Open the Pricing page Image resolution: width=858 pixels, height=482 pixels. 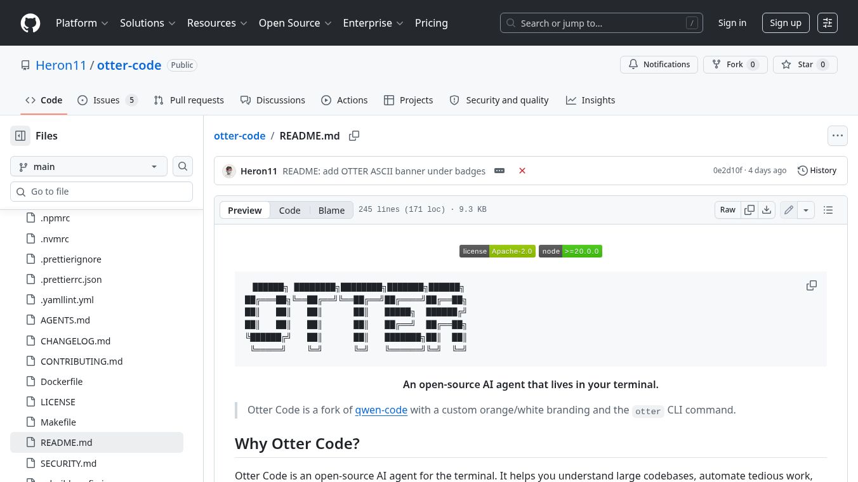(x=432, y=23)
